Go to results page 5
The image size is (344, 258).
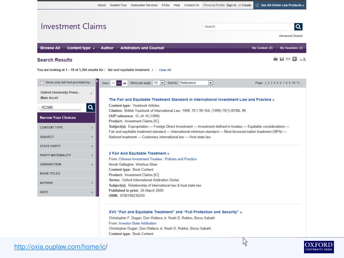coord(277,83)
